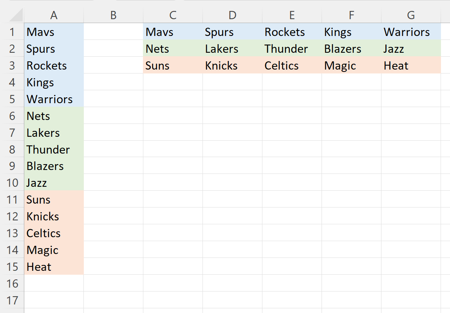The height and width of the screenshot is (313, 450).
Task: Select the Warriors cell in column A
Action: (54, 99)
